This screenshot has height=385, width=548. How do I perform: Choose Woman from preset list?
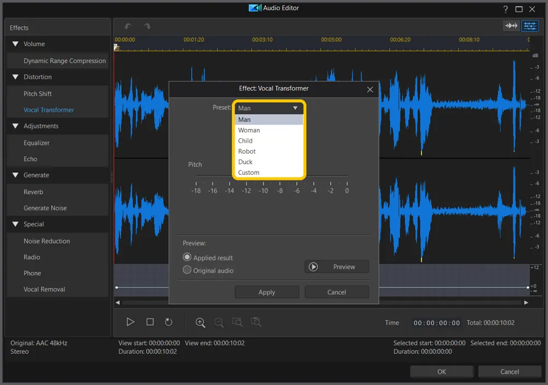[269, 130]
